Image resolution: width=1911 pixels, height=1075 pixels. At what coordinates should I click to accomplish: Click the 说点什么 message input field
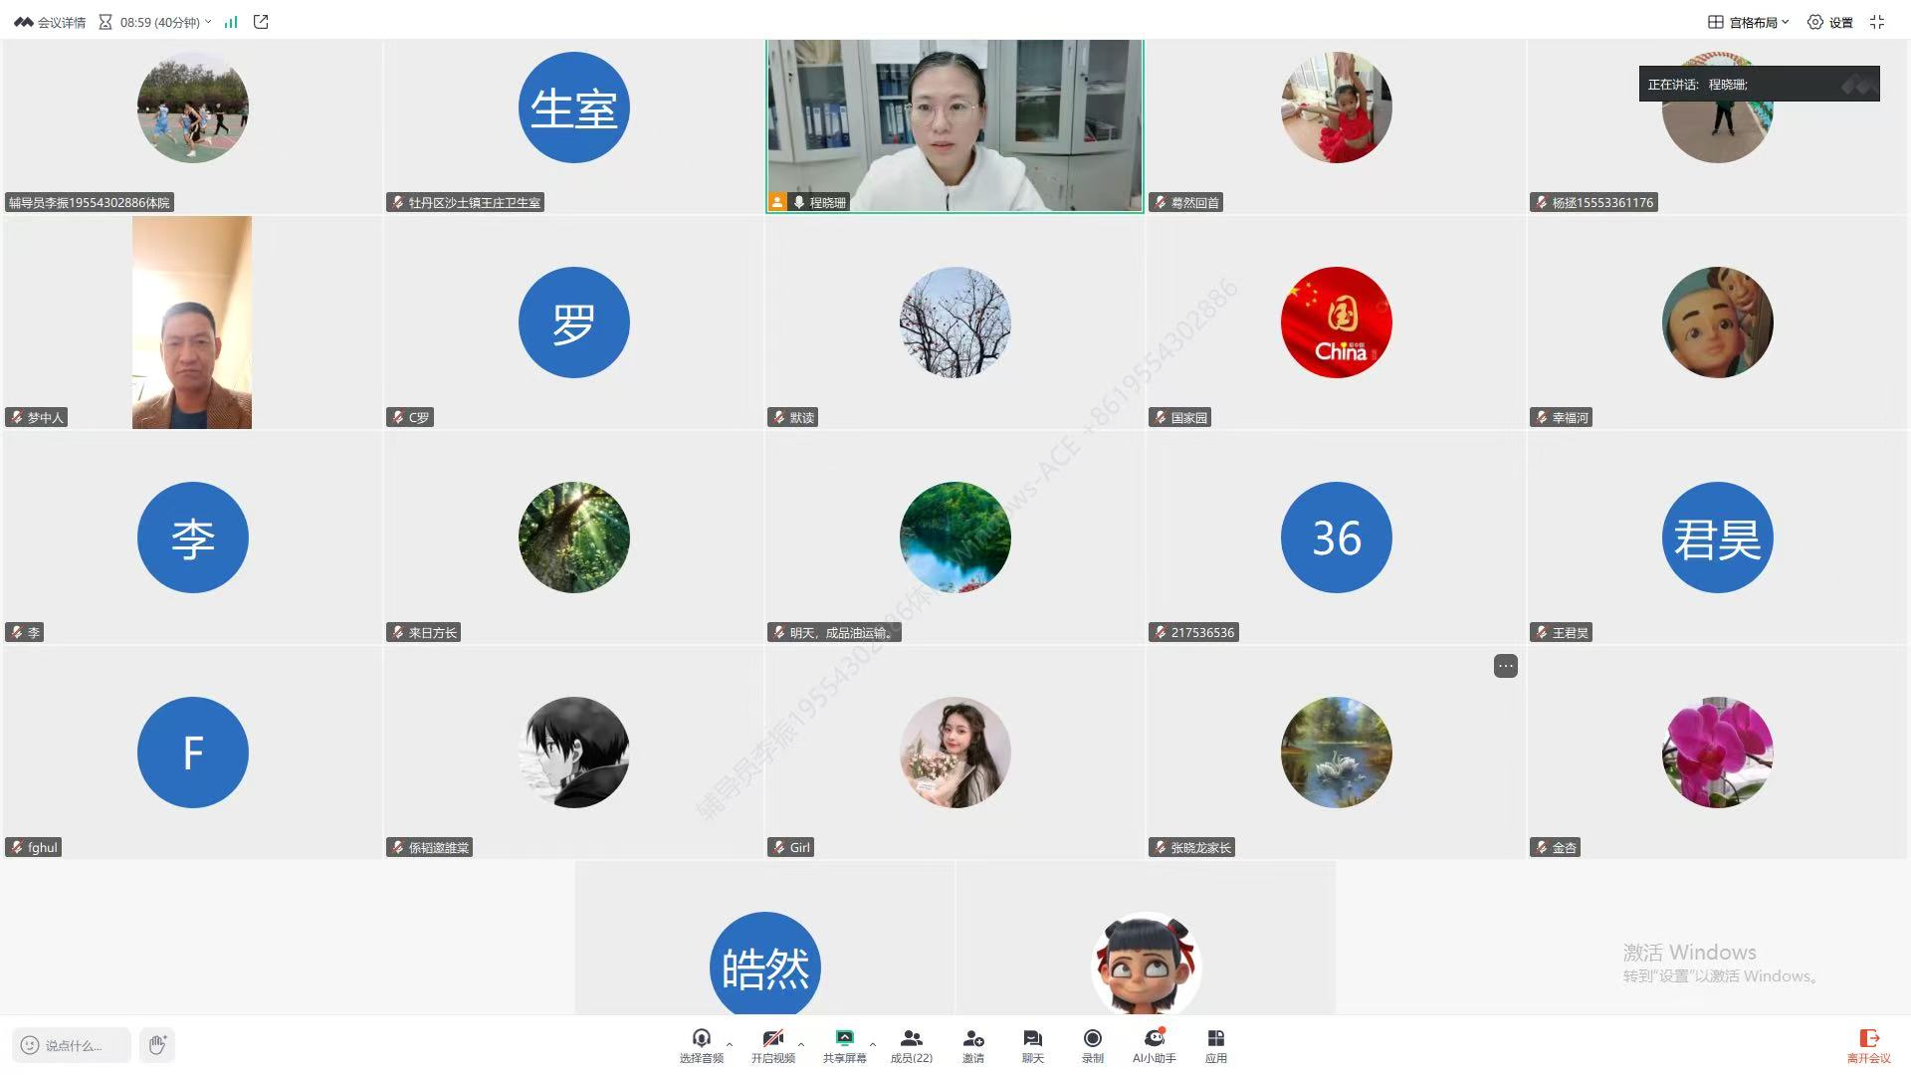click(x=72, y=1045)
